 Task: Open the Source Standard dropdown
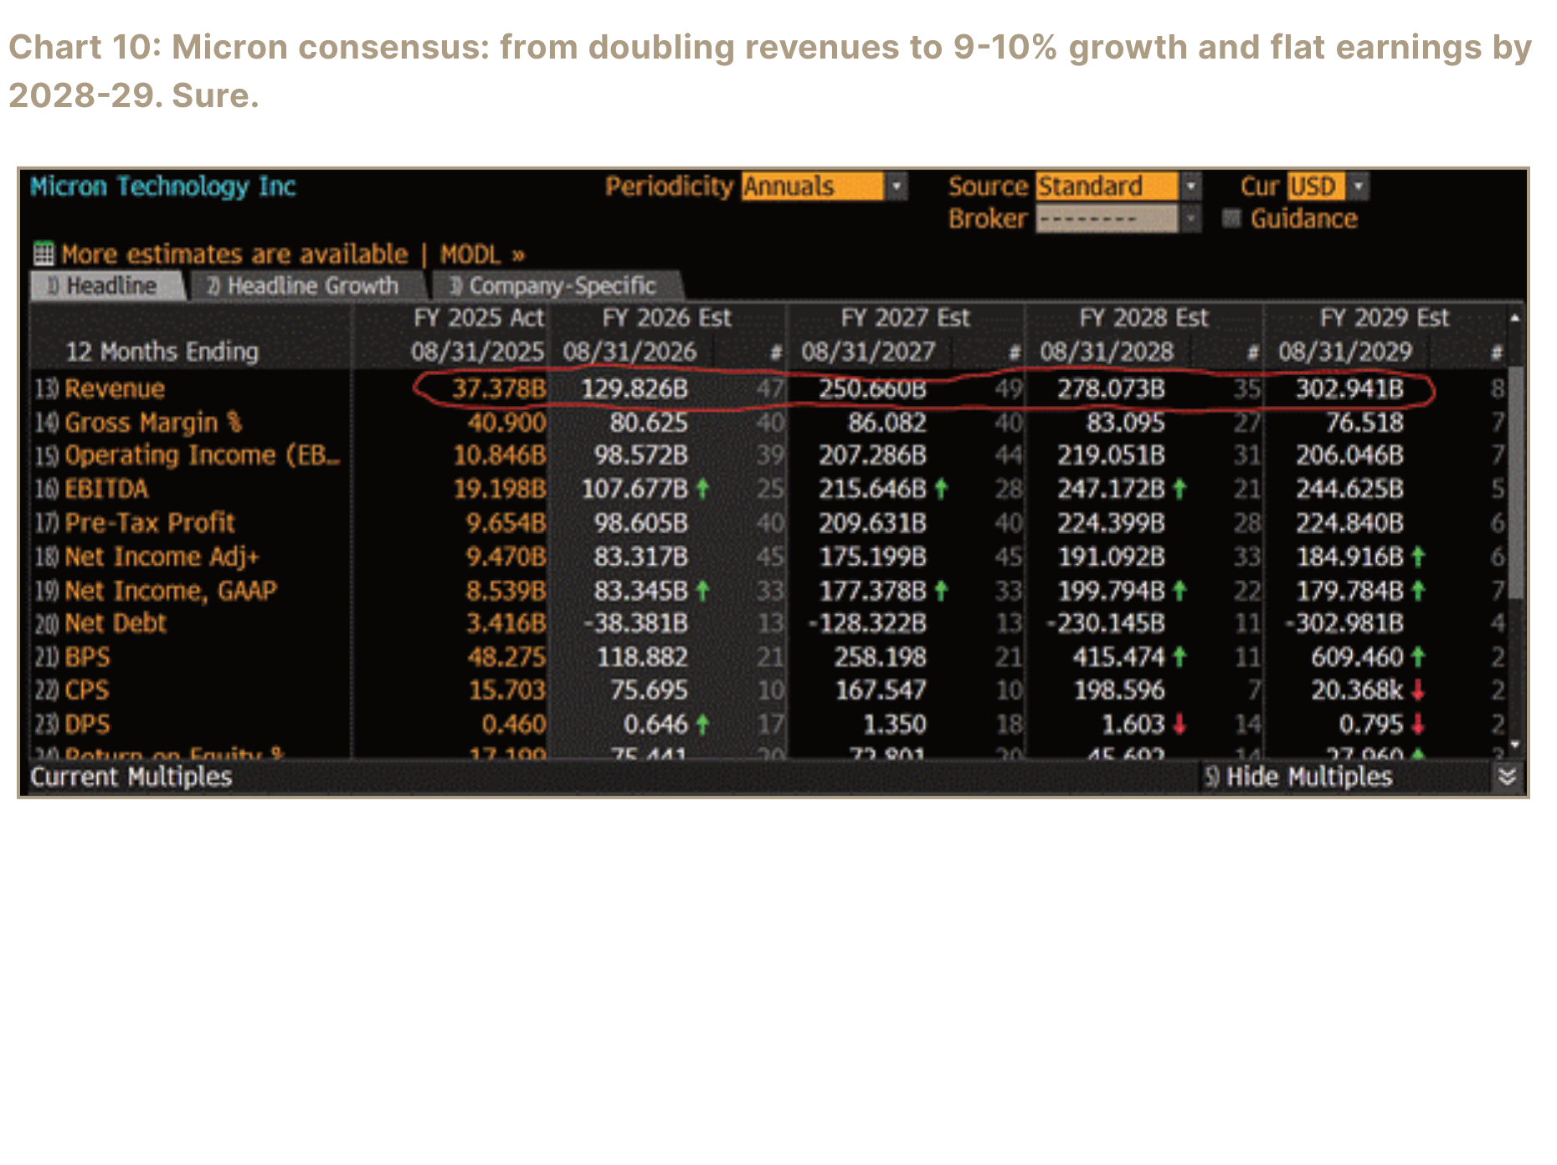[x=1118, y=186]
